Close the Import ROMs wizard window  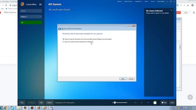click(134, 26)
